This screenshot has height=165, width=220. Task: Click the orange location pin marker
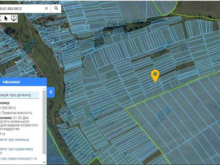point(155,76)
